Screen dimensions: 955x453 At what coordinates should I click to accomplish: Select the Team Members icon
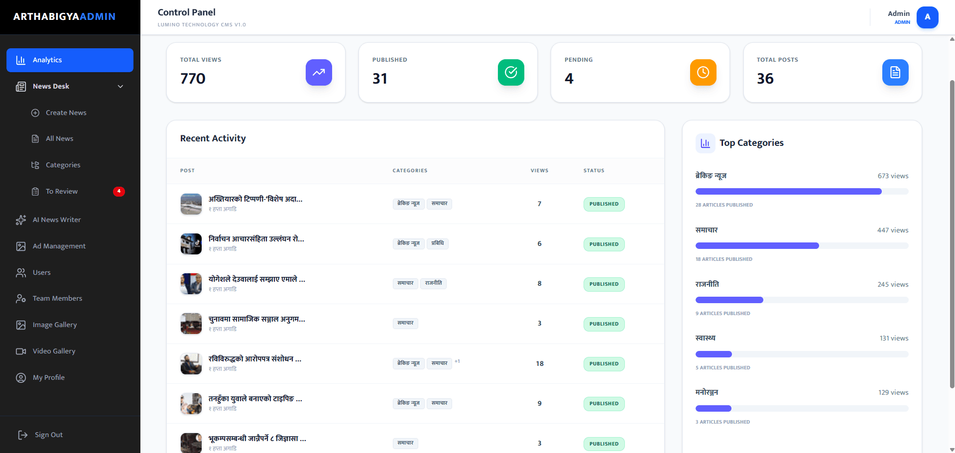[x=20, y=298]
